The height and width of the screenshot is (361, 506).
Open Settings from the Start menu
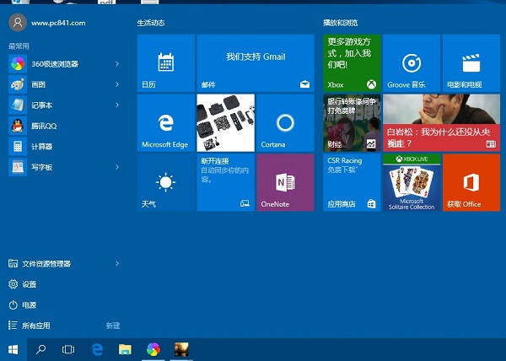[x=29, y=284]
